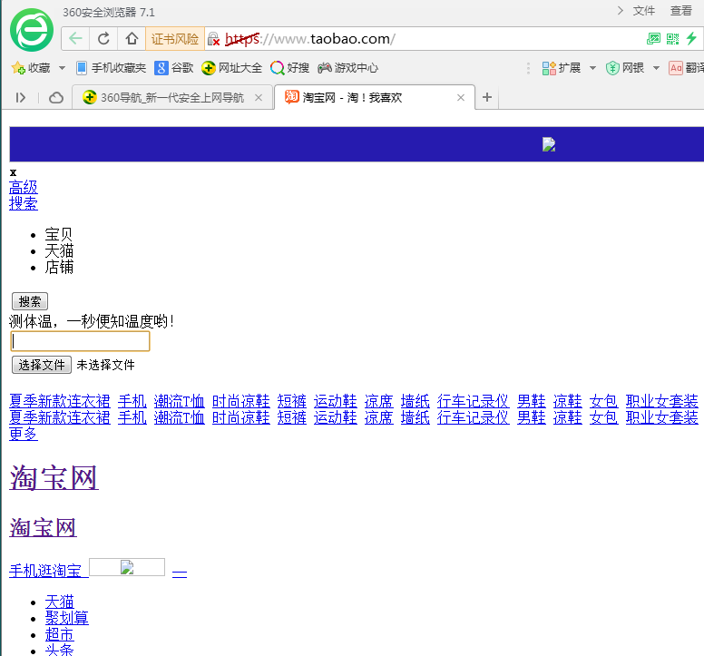704x656 pixels.
Task: Open the 文件 menu
Action: tap(644, 11)
